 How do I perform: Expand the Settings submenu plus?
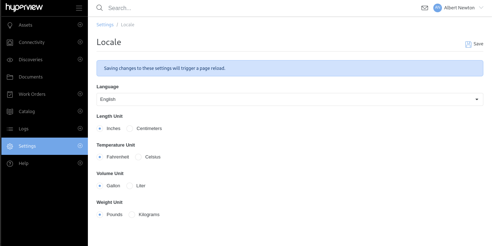(80, 146)
